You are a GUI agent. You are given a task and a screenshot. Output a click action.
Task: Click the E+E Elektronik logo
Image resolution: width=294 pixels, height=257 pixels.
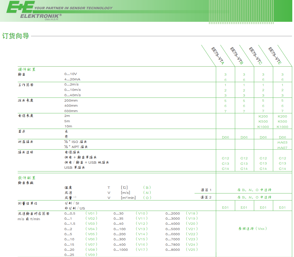(34, 10)
